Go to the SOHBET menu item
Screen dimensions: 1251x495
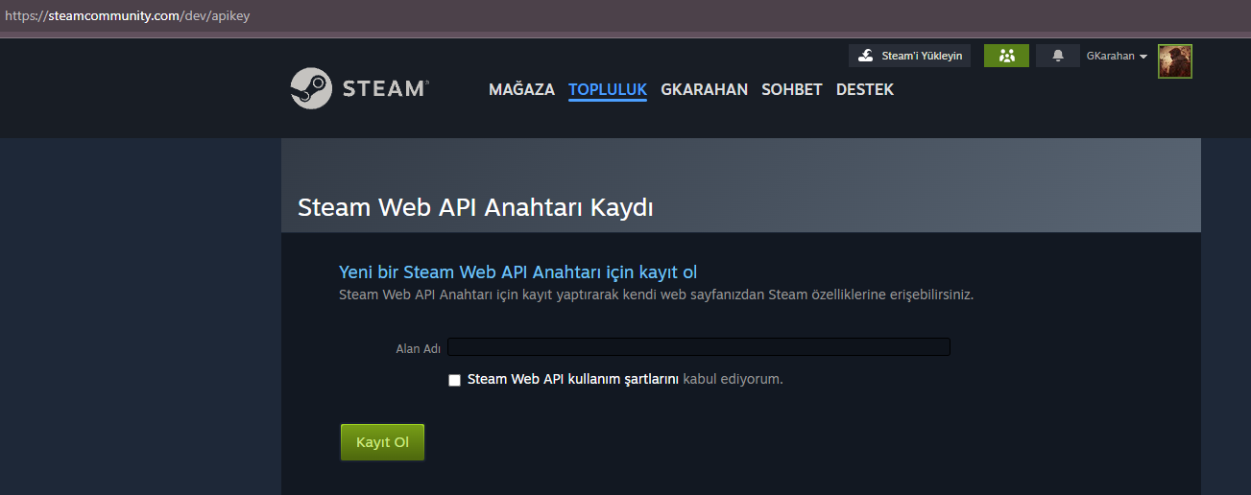coord(792,89)
